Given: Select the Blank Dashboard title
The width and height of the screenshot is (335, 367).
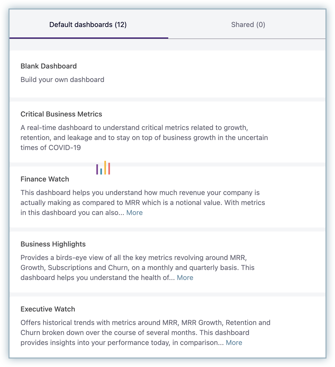Looking at the screenshot, I should [x=49, y=66].
